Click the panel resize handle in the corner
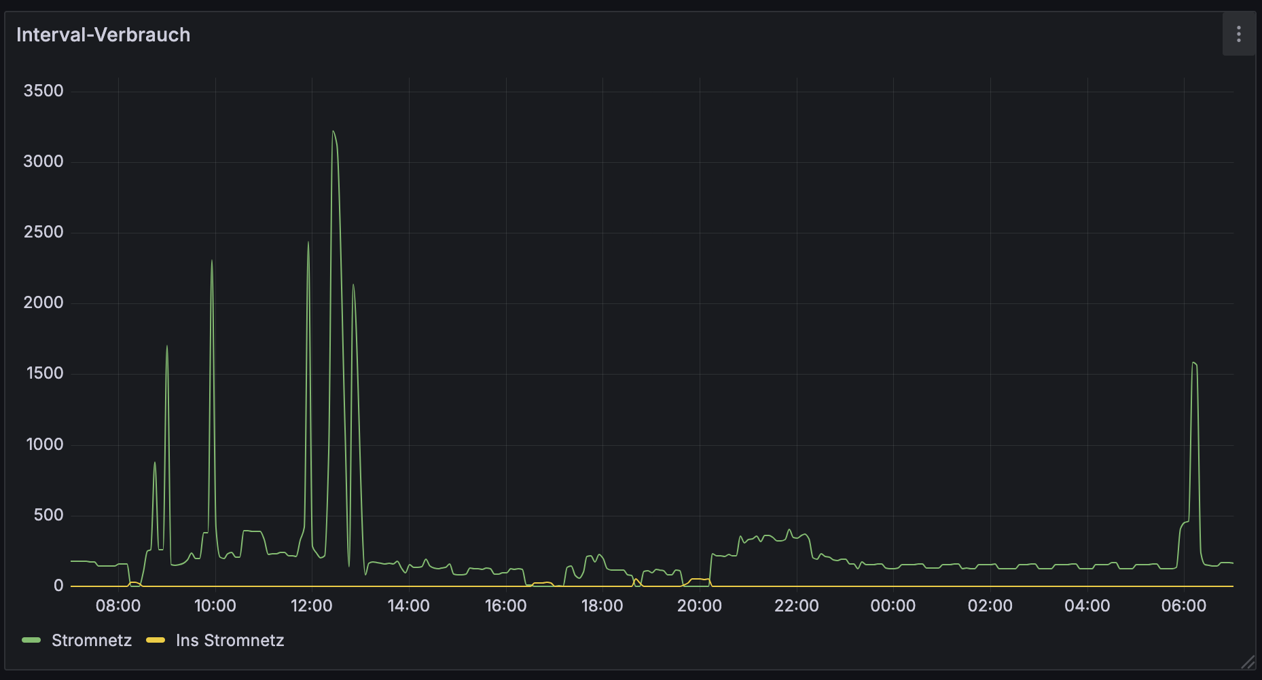This screenshot has height=680, width=1262. tap(1248, 662)
